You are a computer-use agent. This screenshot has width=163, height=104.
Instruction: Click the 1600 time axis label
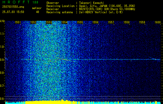(x=158, y=22)
